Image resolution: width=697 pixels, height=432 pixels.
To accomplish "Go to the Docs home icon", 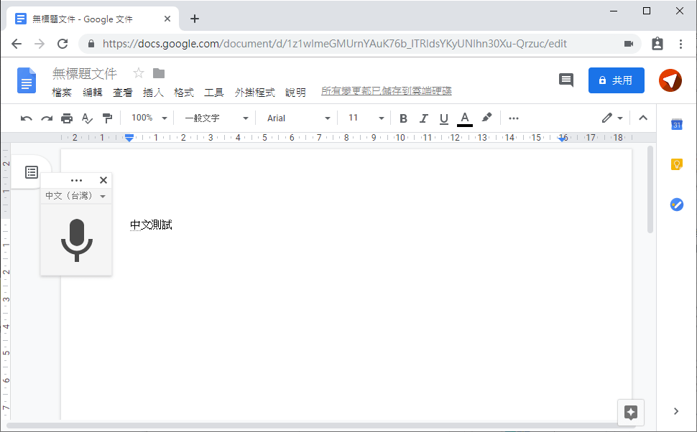I will point(27,80).
